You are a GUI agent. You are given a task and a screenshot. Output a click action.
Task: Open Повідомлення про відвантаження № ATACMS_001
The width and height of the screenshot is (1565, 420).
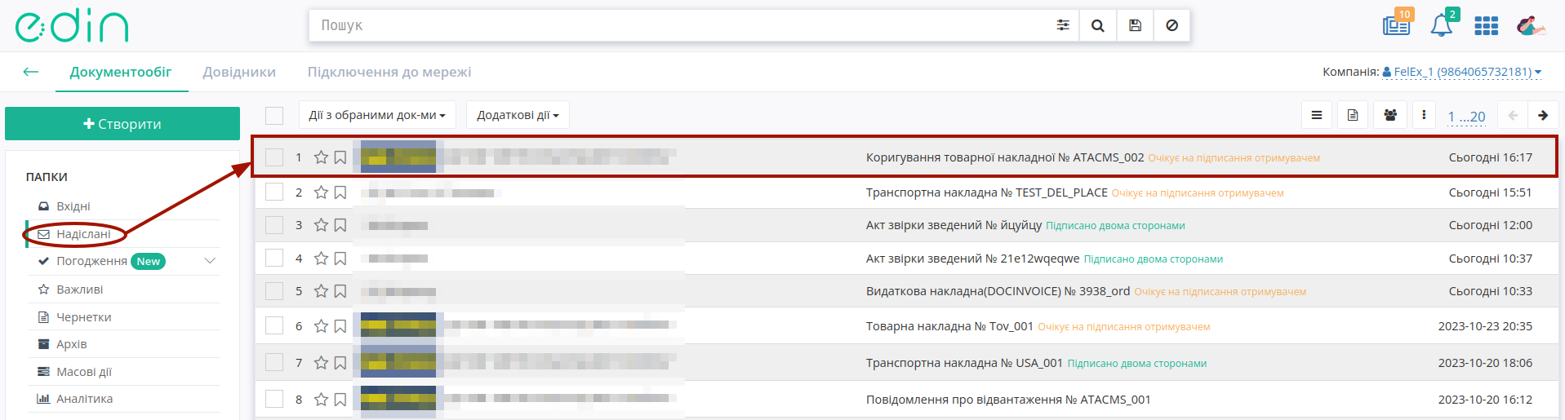(x=1008, y=400)
